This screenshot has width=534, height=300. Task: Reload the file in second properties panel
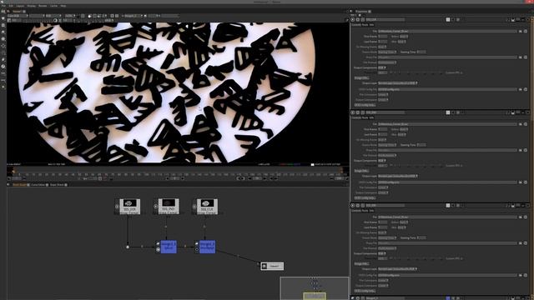[526, 124]
